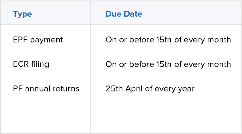Select the "PF annual returns" cell
The width and height of the screenshot is (242, 134).
46,88
